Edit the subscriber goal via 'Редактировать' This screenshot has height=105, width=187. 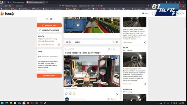point(43,70)
